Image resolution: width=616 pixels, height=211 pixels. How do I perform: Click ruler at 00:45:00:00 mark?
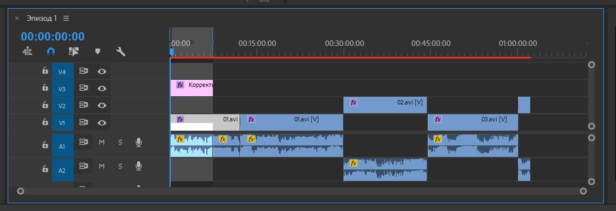pyautogui.click(x=431, y=43)
